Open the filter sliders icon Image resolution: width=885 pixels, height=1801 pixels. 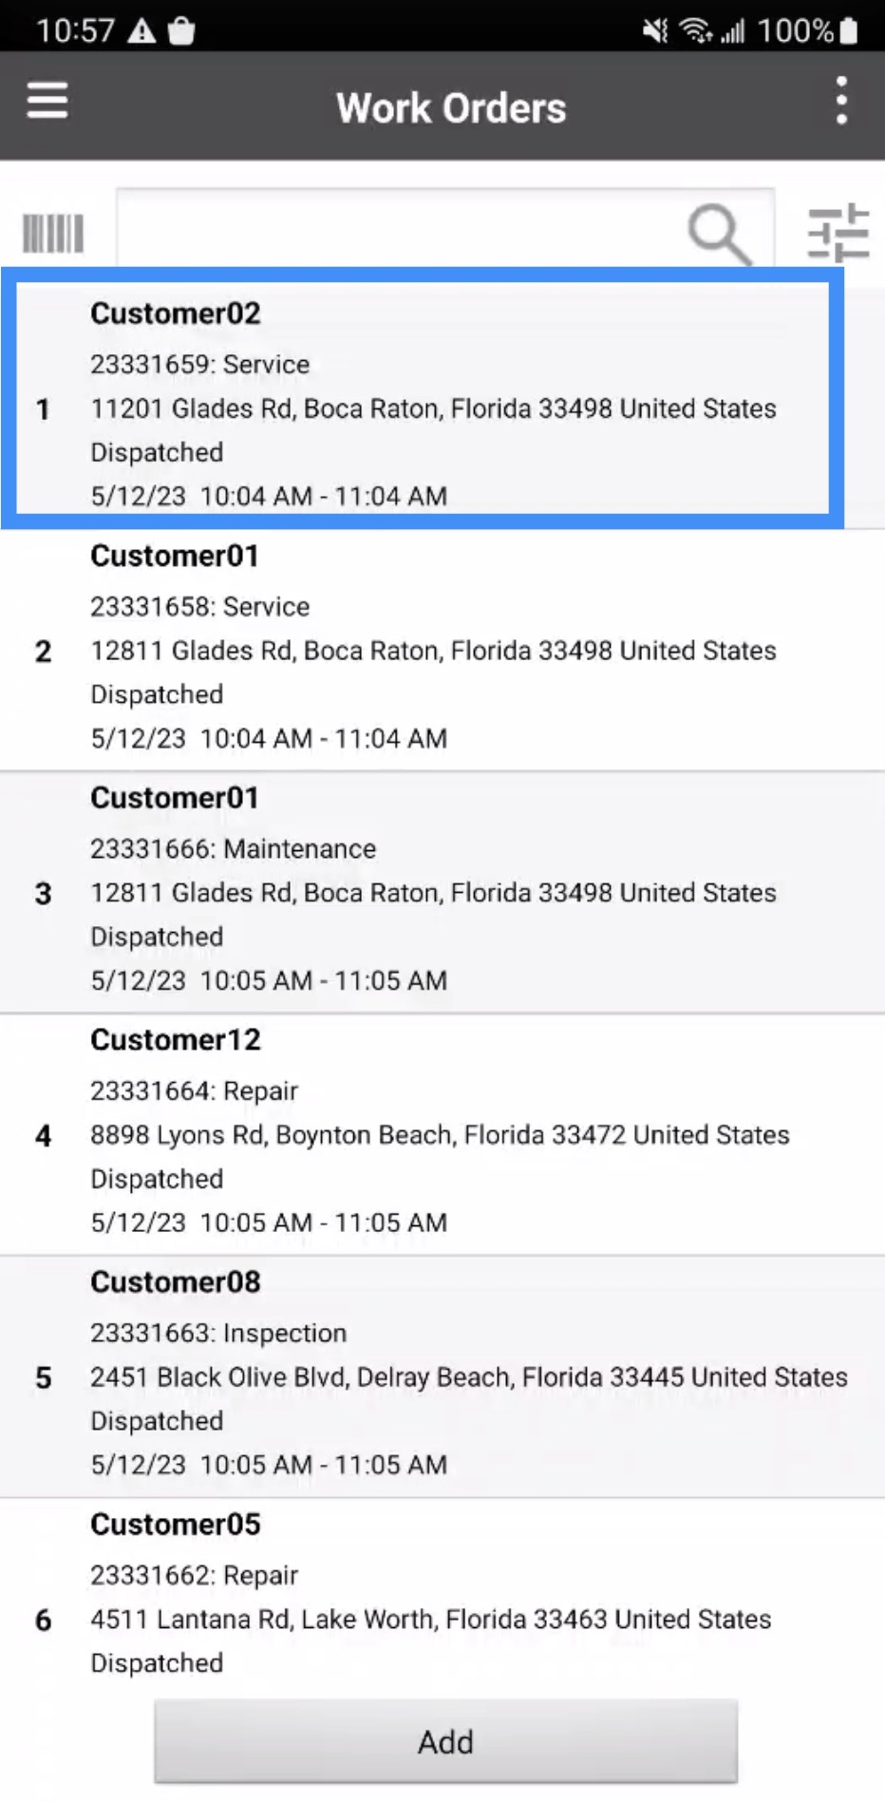(x=838, y=233)
